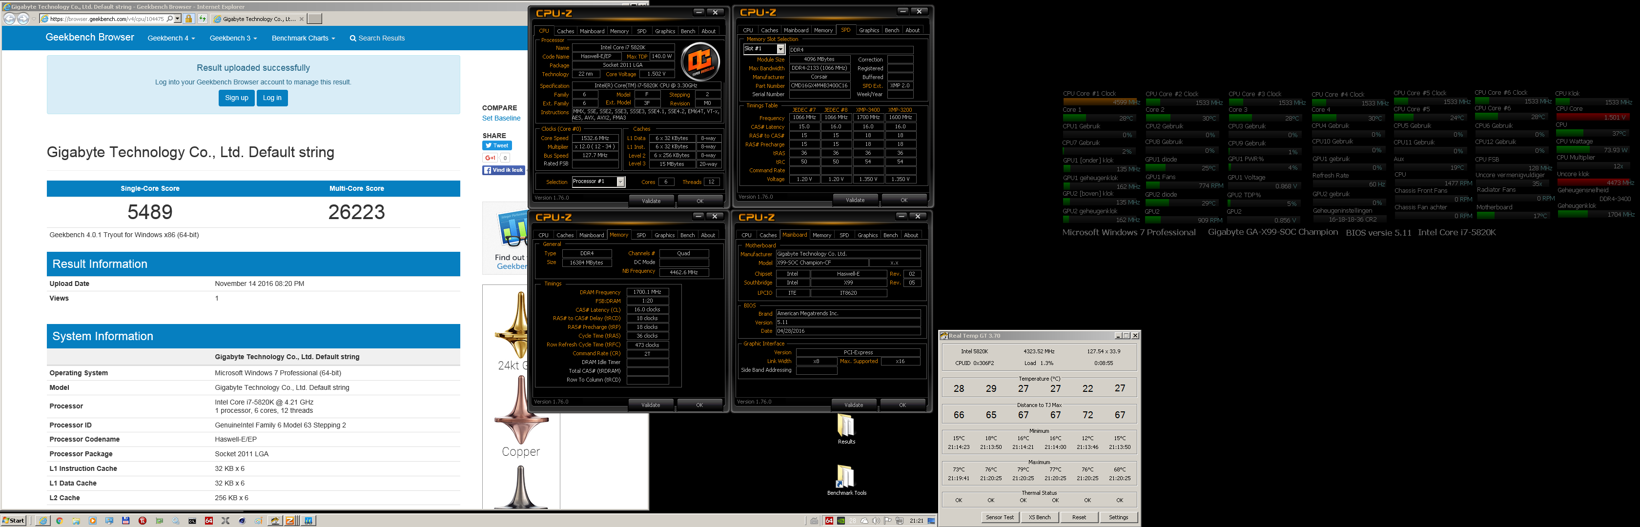
Task: Click the system clock showing 21:21
Action: [917, 521]
